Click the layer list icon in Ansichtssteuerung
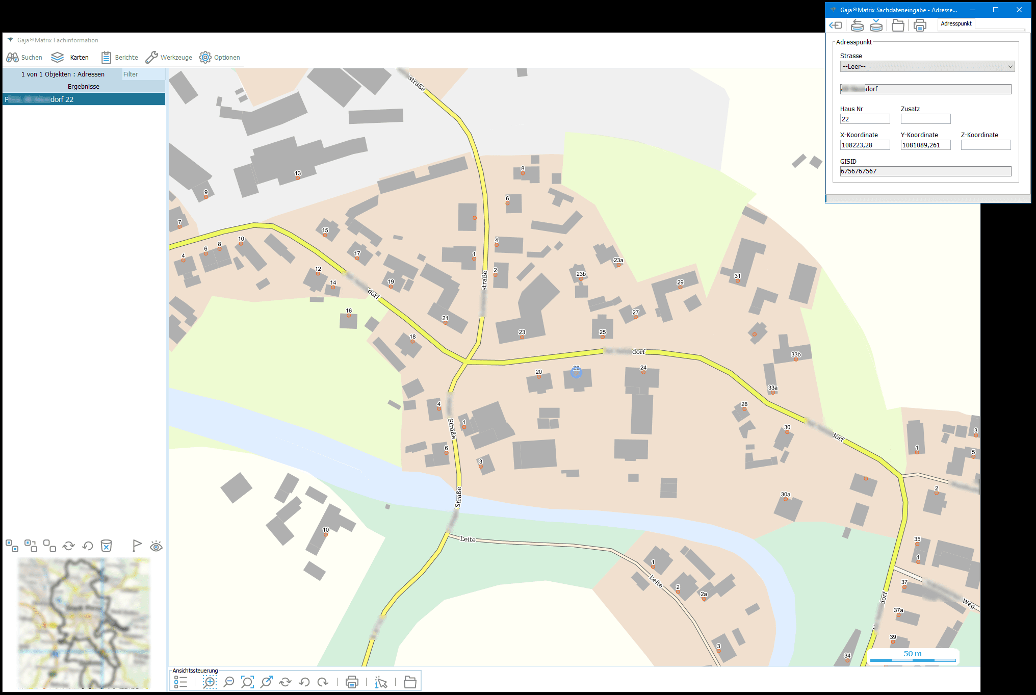 (180, 682)
